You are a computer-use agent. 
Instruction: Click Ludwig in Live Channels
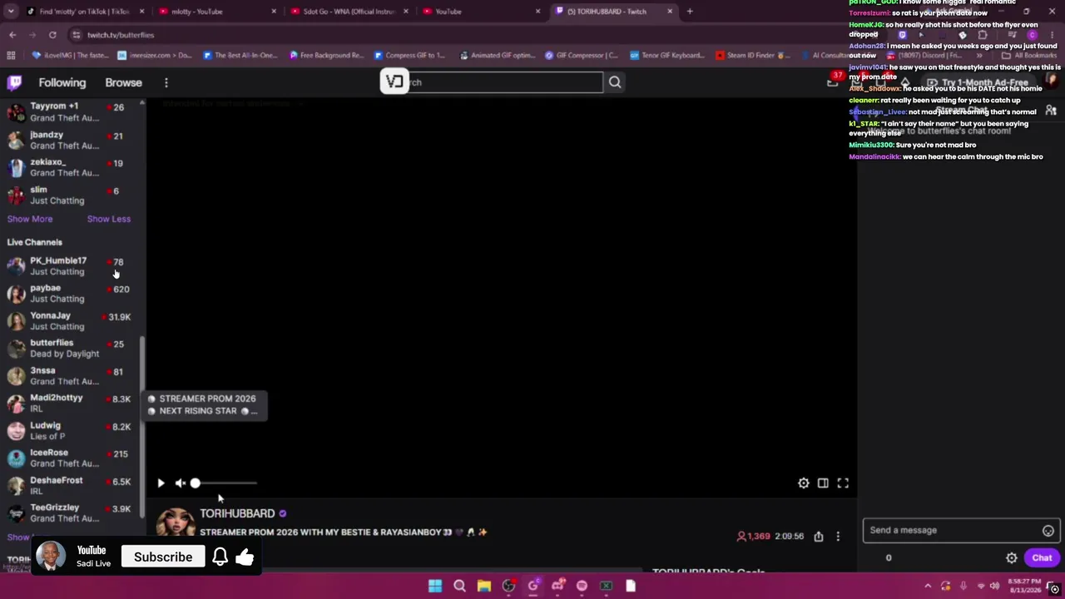coord(67,430)
